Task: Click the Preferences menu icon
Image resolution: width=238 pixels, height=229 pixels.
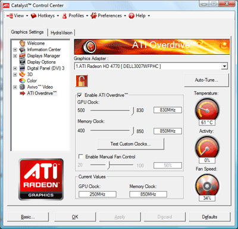Action: click(93, 15)
